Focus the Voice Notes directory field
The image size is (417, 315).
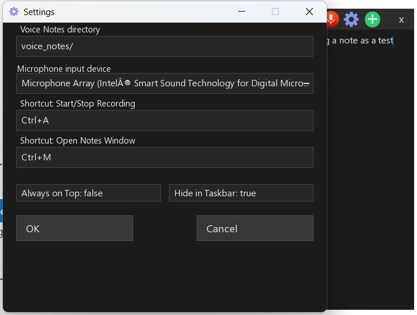tap(165, 46)
